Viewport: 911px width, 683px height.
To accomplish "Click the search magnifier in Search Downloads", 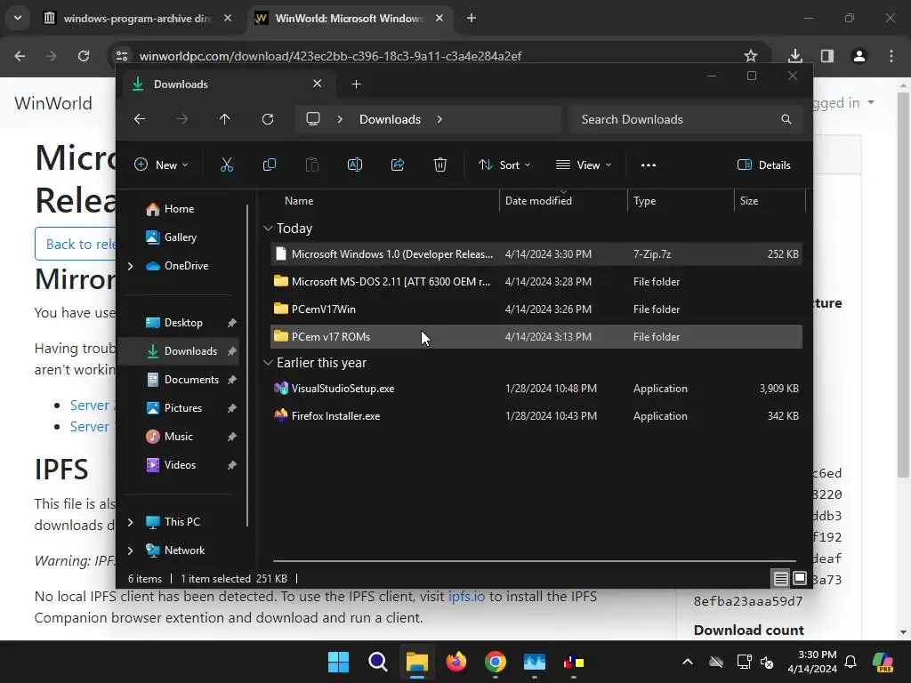I will click(786, 119).
